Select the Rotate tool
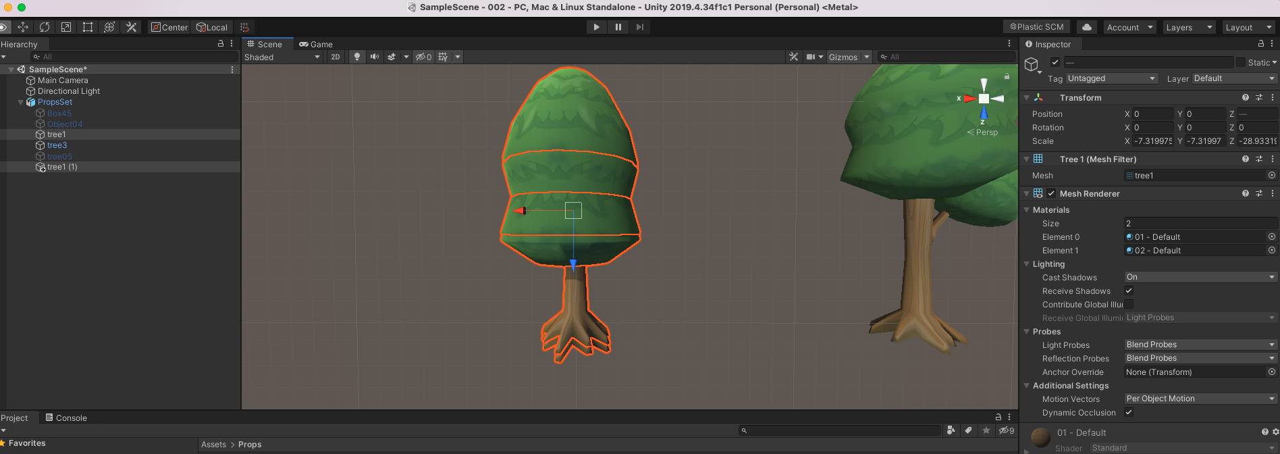1280x454 pixels. point(45,27)
